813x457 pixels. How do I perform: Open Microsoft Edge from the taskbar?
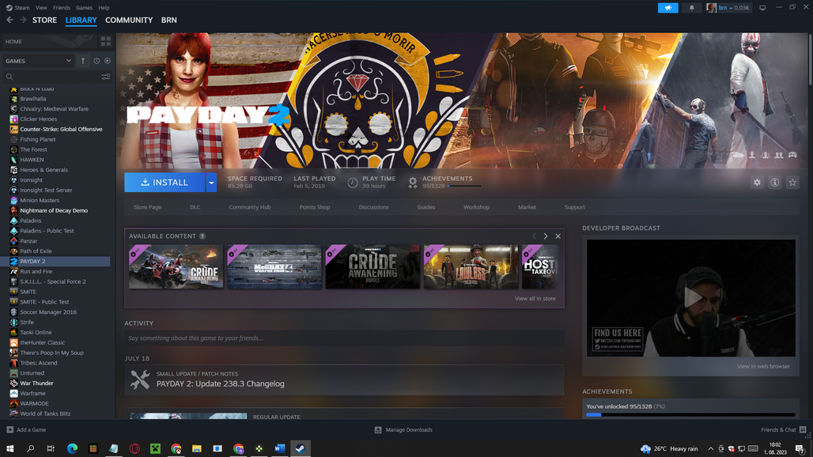(72, 449)
